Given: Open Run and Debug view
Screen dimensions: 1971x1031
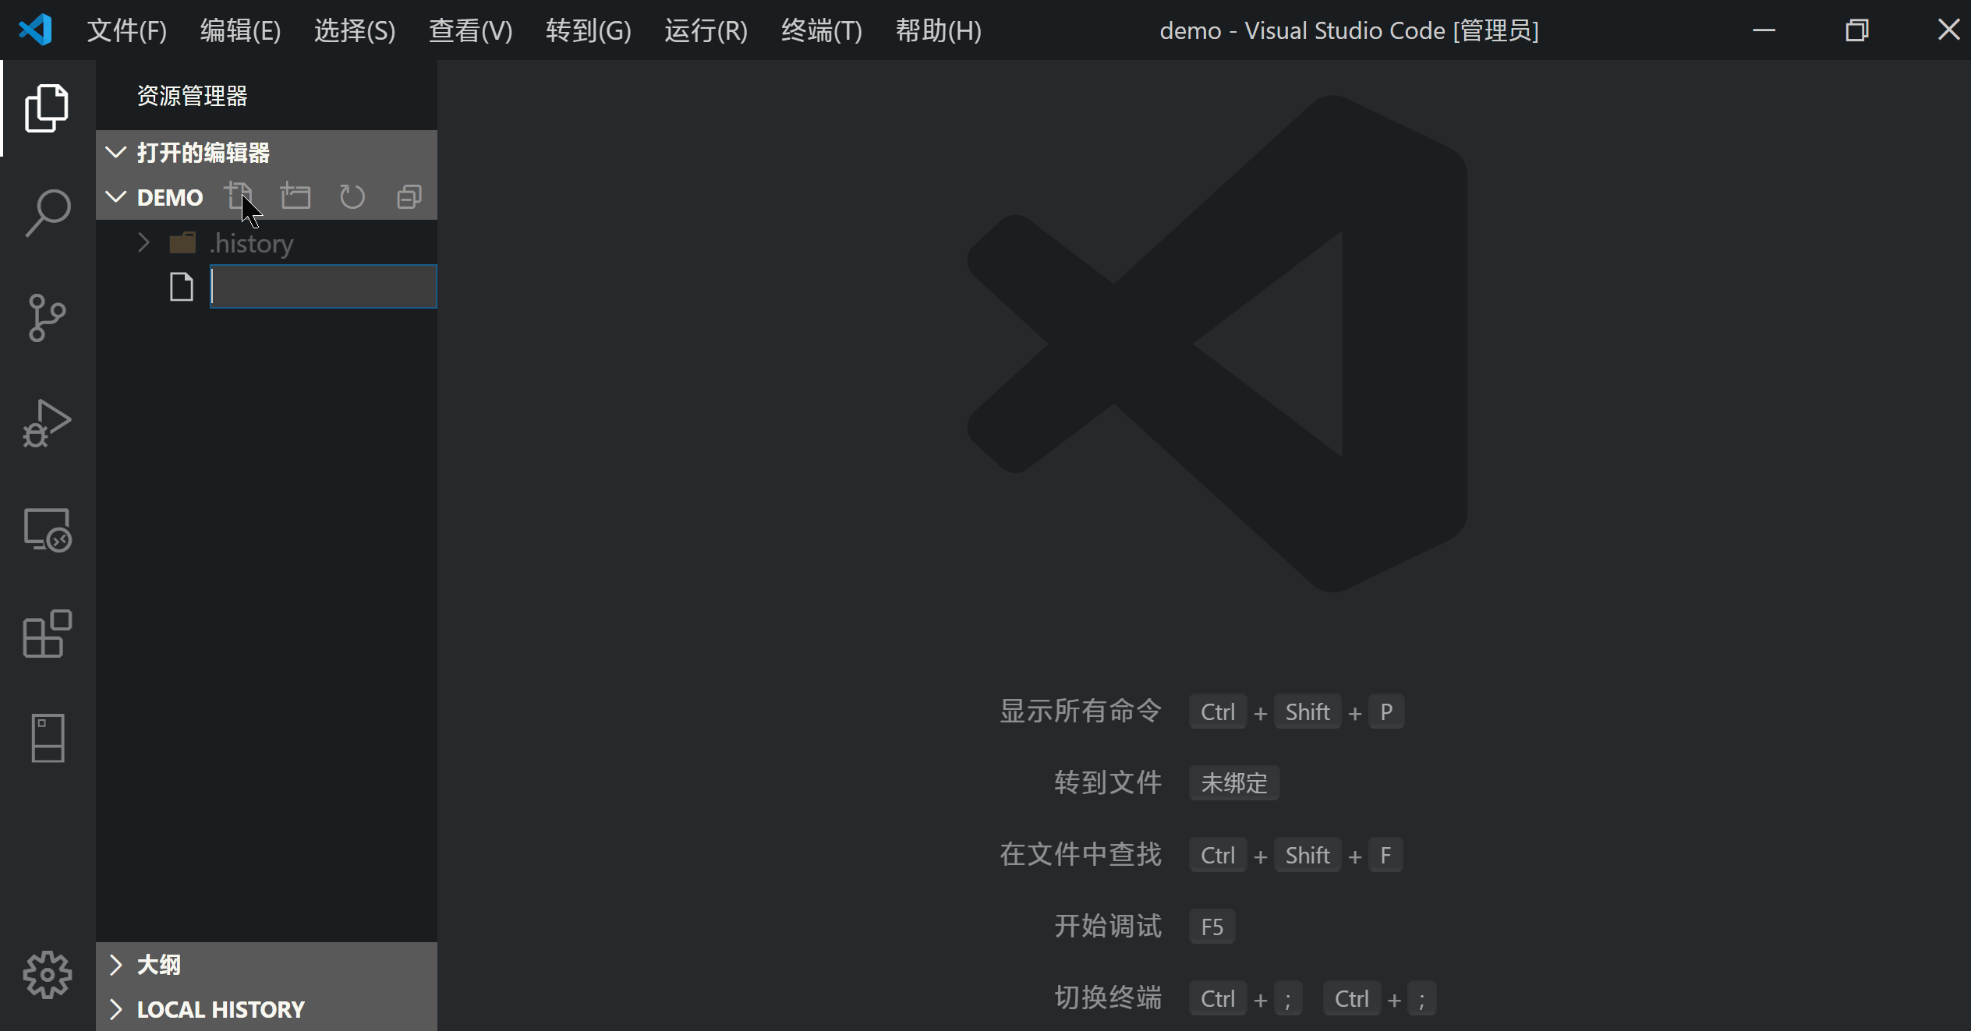Looking at the screenshot, I should [x=48, y=423].
